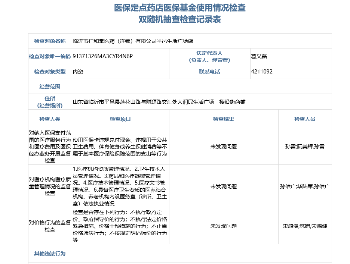This screenshot has width=350, height=264.
Task: Click the 法定代表人 label cell
Action: coord(209,56)
